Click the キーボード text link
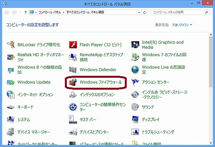 click(25, 107)
